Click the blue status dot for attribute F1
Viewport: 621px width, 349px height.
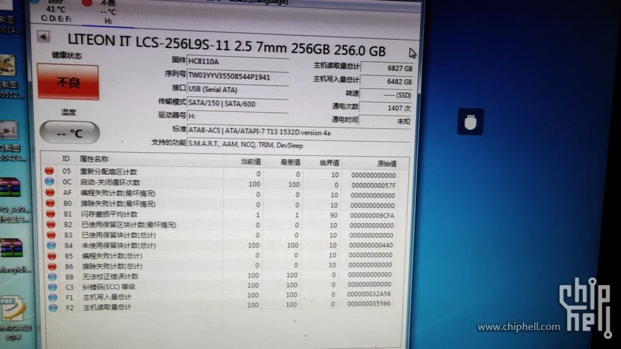tap(53, 297)
